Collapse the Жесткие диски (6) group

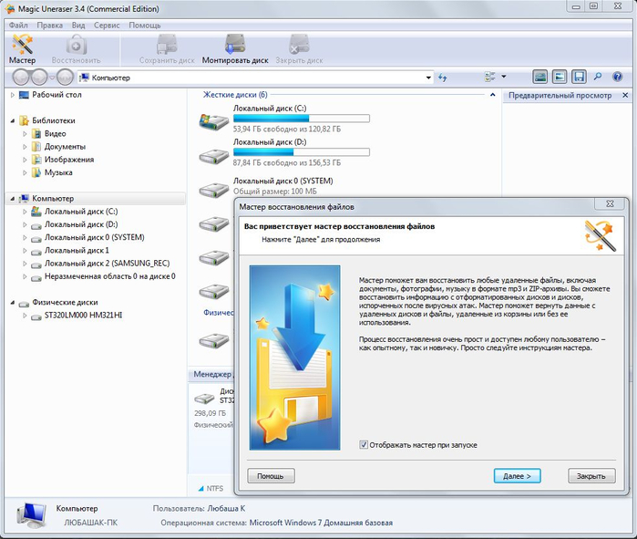click(493, 95)
